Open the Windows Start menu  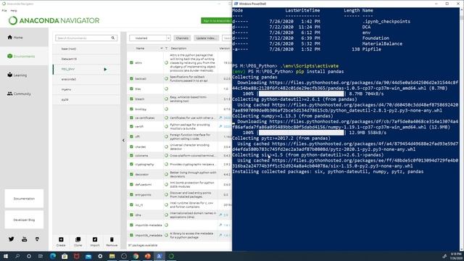click(5, 256)
